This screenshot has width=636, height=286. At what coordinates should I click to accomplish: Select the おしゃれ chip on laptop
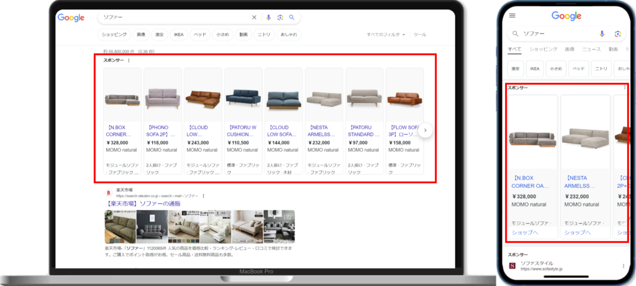(x=289, y=35)
